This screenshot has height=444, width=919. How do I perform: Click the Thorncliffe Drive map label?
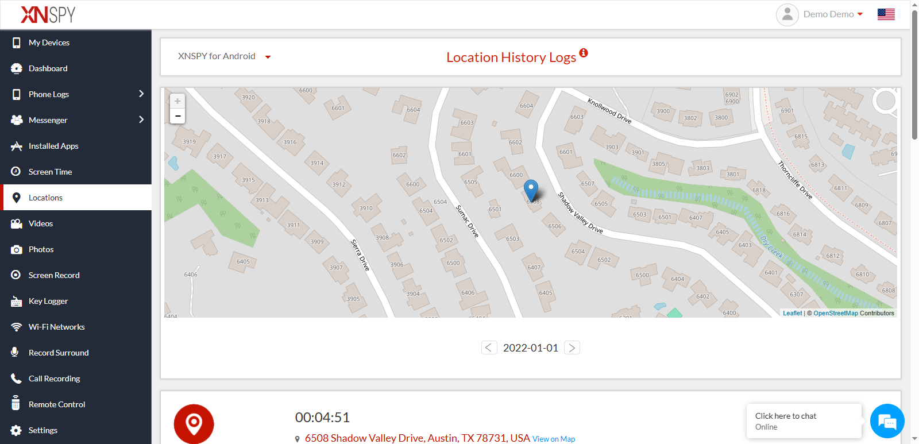[796, 180]
